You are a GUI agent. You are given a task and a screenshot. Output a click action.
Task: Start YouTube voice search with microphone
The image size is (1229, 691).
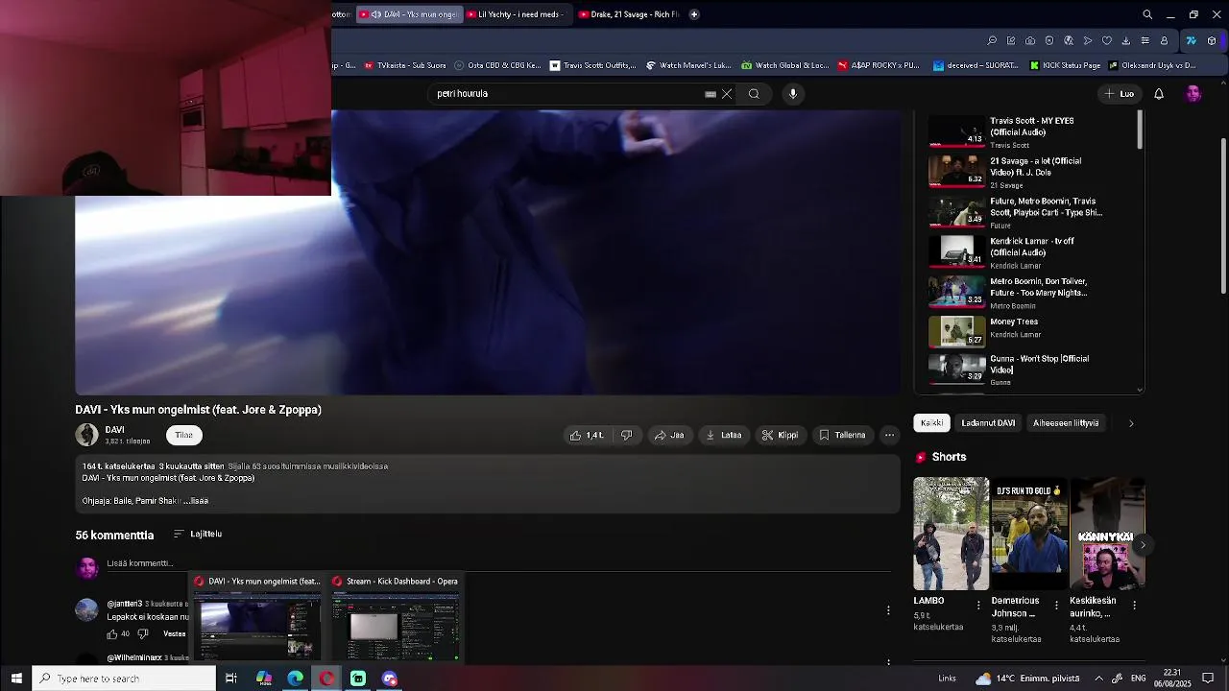coord(793,94)
